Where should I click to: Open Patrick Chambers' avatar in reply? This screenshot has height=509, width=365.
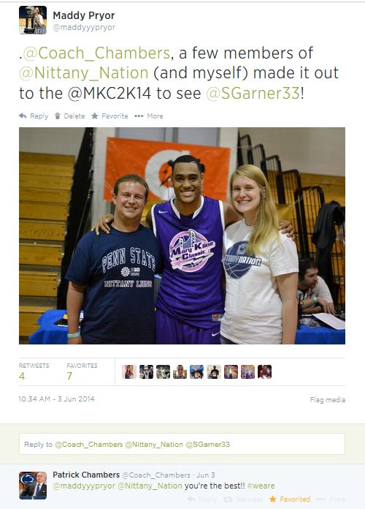pos(33,486)
